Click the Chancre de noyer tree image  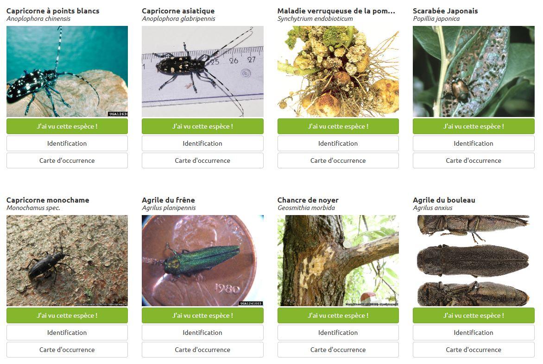pos(338,261)
